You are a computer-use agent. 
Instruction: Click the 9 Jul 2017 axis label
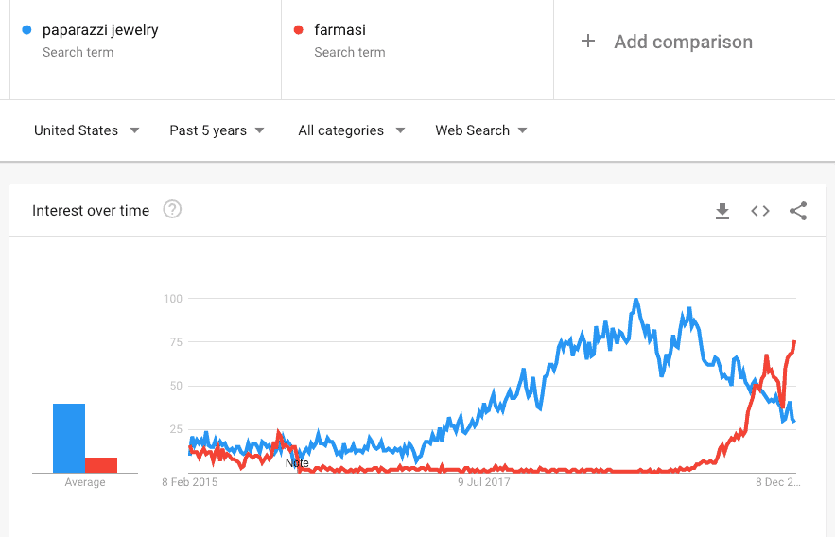(x=483, y=482)
